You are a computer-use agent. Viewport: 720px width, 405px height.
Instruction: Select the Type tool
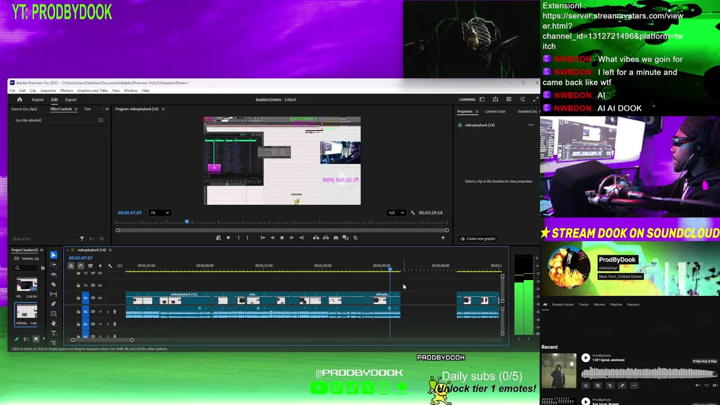pos(53,333)
